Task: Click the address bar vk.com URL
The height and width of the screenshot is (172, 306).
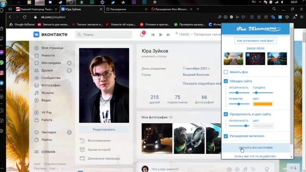Action: coord(53,17)
